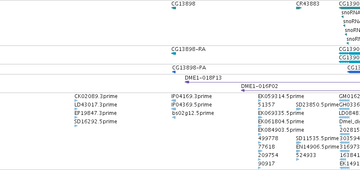Click the EK084903.5prime feature arrow

(x=260, y=134)
